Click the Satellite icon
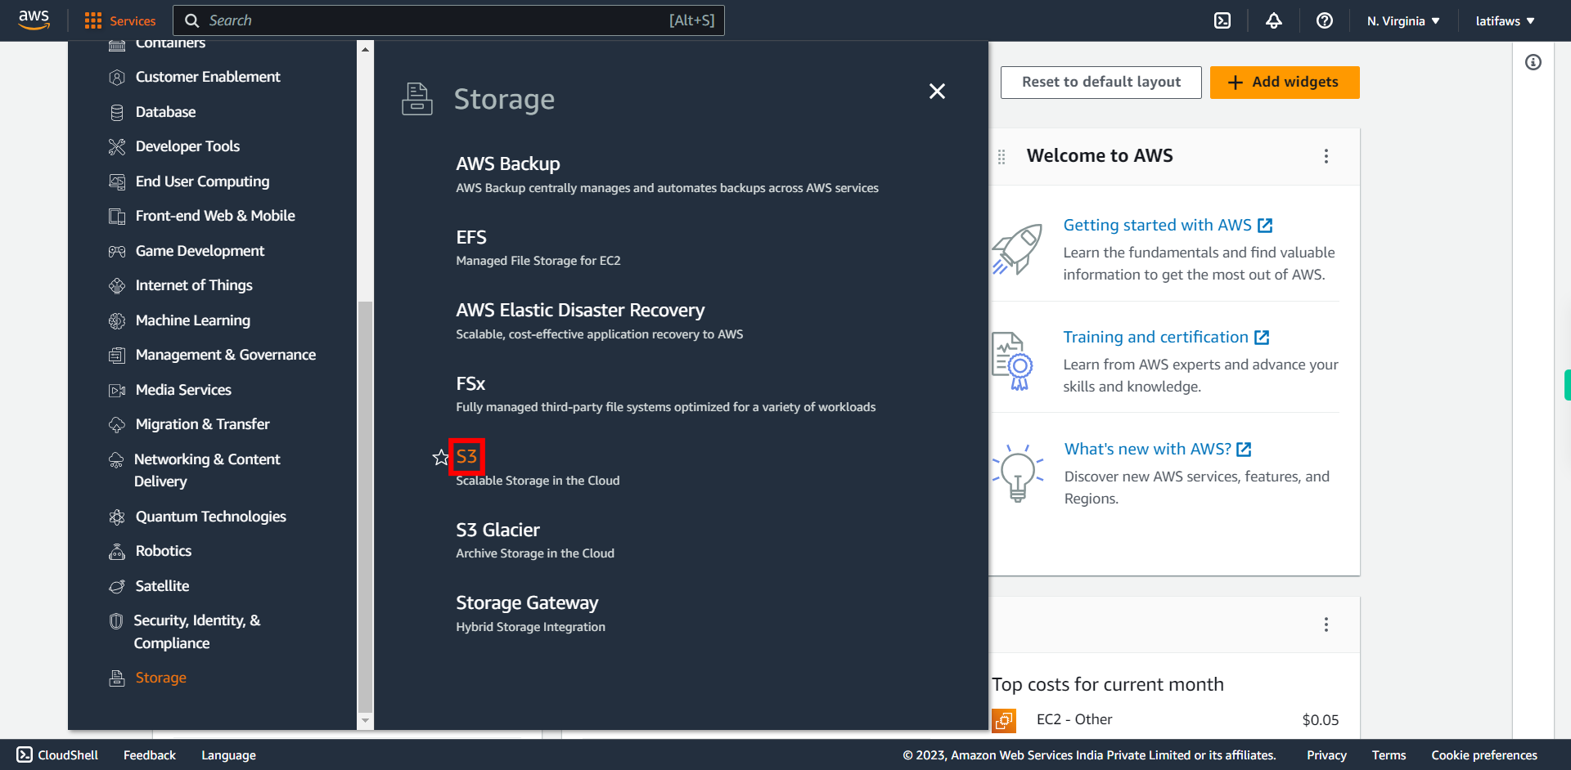The image size is (1571, 770). coord(117,586)
